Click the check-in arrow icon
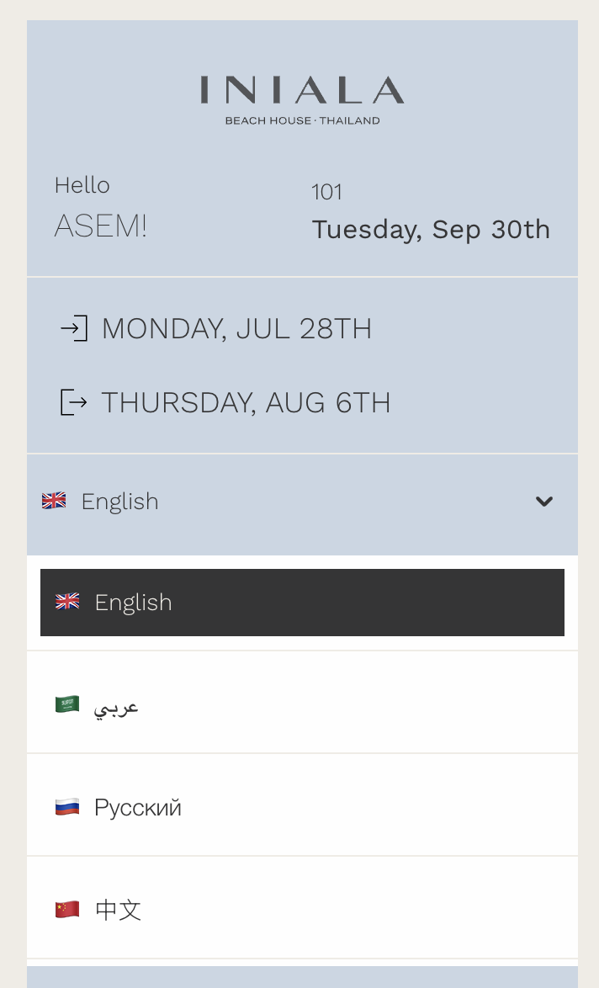 74,328
